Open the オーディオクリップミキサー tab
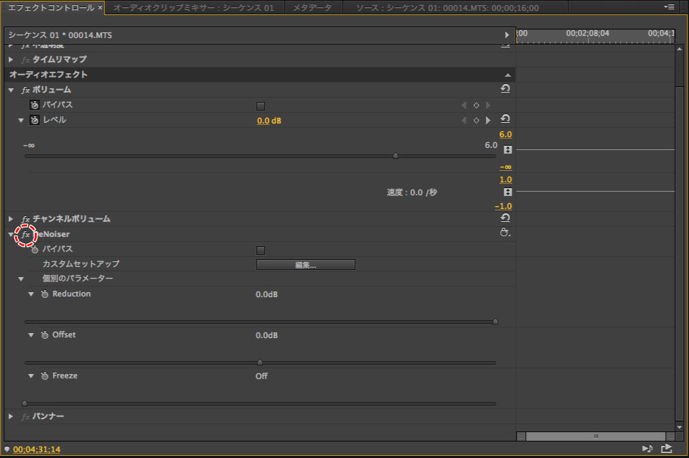 click(194, 8)
